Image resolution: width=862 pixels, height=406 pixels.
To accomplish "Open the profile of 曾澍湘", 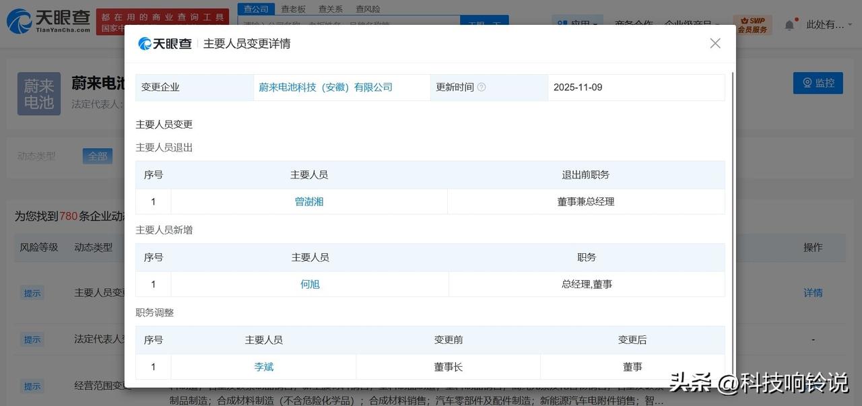I will (309, 201).
